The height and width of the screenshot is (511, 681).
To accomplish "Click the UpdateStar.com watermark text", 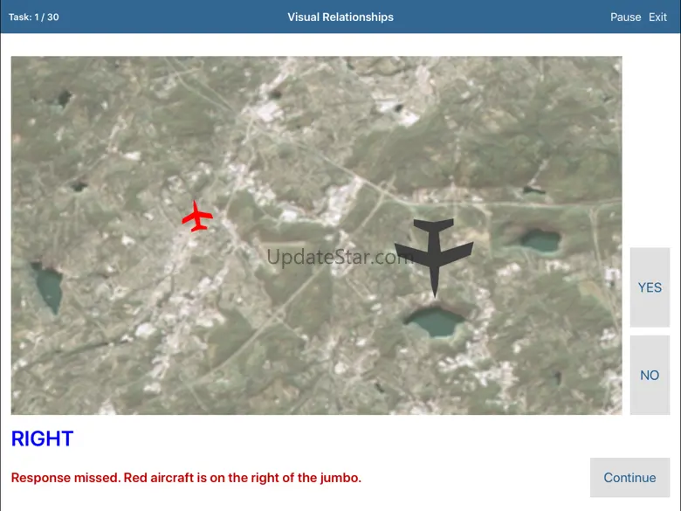I will 340,257.
